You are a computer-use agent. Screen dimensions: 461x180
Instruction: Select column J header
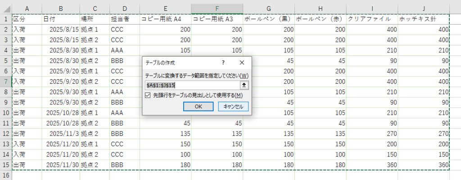pos(424,9)
